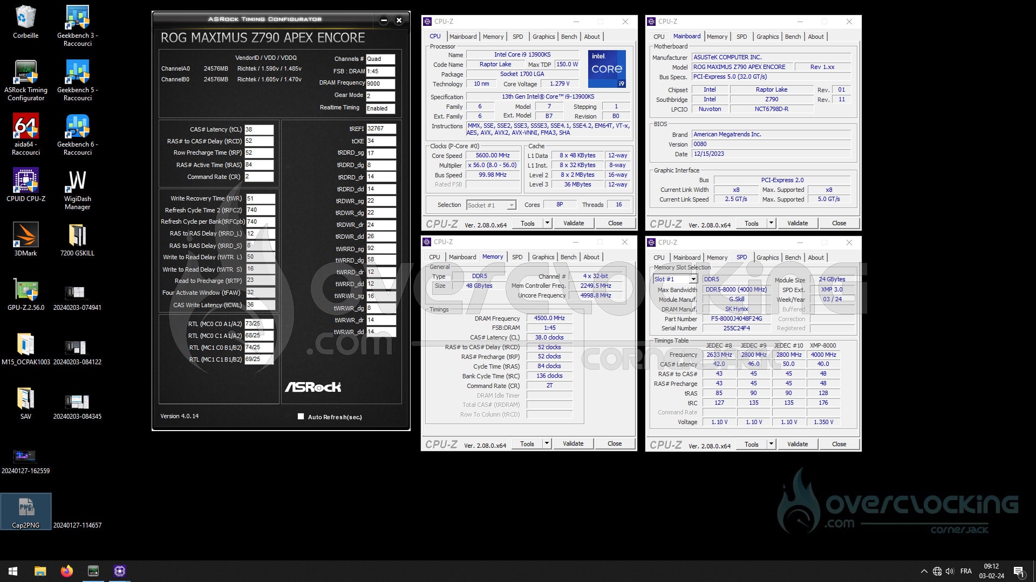This screenshot has height=582, width=1036.
Task: Open the Bench tab in CPU-Z
Action: 569,36
